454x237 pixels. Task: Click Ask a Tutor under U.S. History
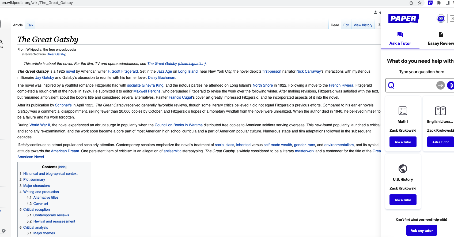click(403, 200)
